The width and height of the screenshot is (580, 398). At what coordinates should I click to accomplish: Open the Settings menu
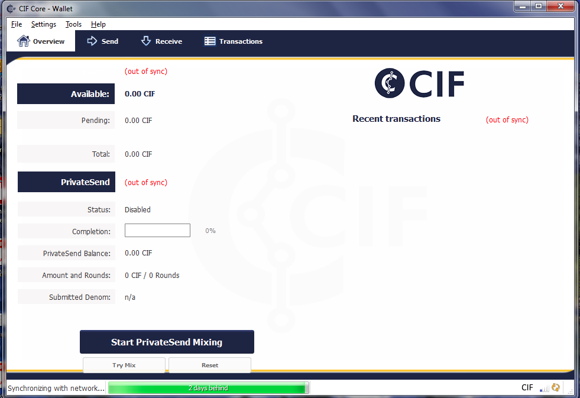point(44,24)
